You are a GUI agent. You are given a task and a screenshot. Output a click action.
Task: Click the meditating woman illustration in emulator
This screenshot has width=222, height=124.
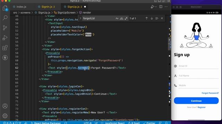pos(196,35)
